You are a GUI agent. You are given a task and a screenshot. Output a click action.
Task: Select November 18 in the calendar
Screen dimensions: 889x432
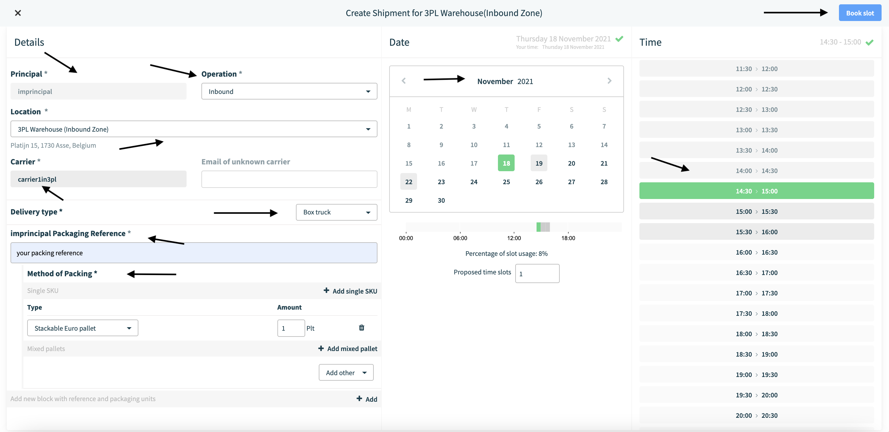pos(506,163)
